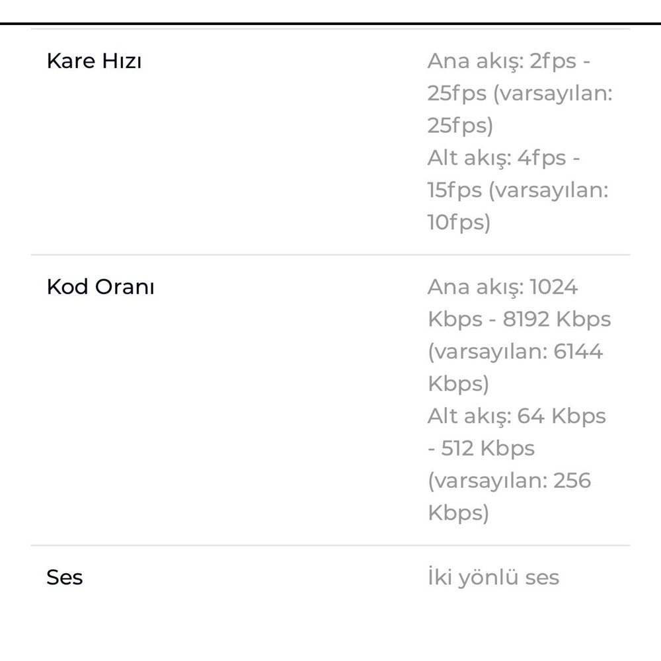Viewport: 661px width, 661px height.
Task: Select the 'Ana akış: 1024' text line
Action: (x=502, y=287)
